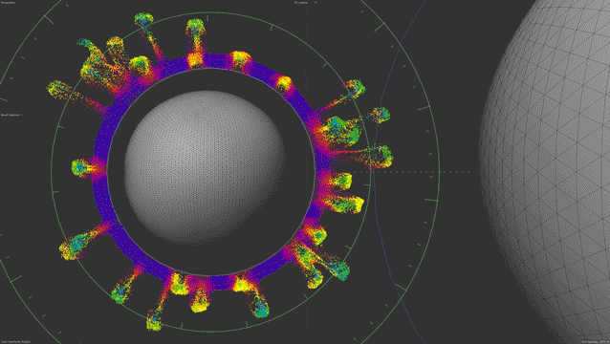This screenshot has width=610, height=344.
Task: Click the Grid Spacing readout
Action: (595, 342)
